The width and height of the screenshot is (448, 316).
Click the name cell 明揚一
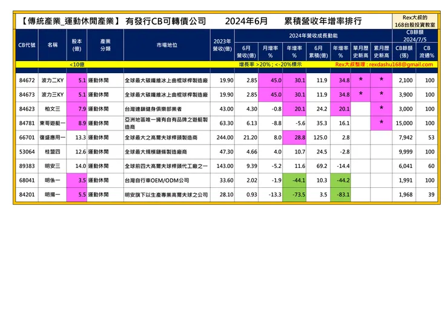[52, 195]
